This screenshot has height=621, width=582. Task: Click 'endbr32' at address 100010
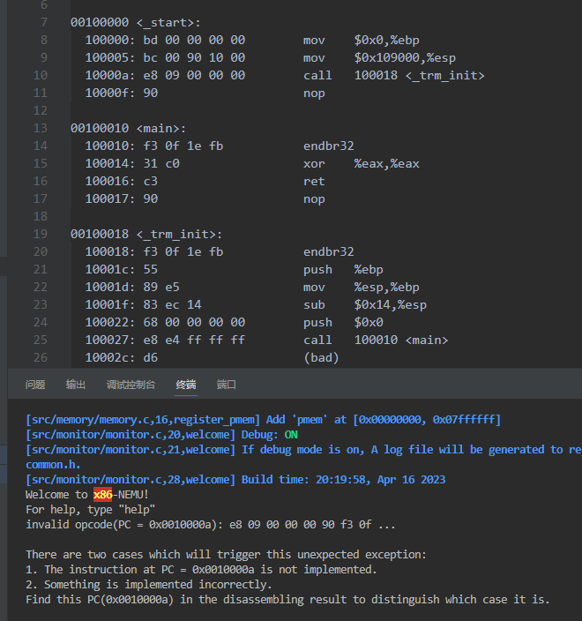click(x=329, y=146)
